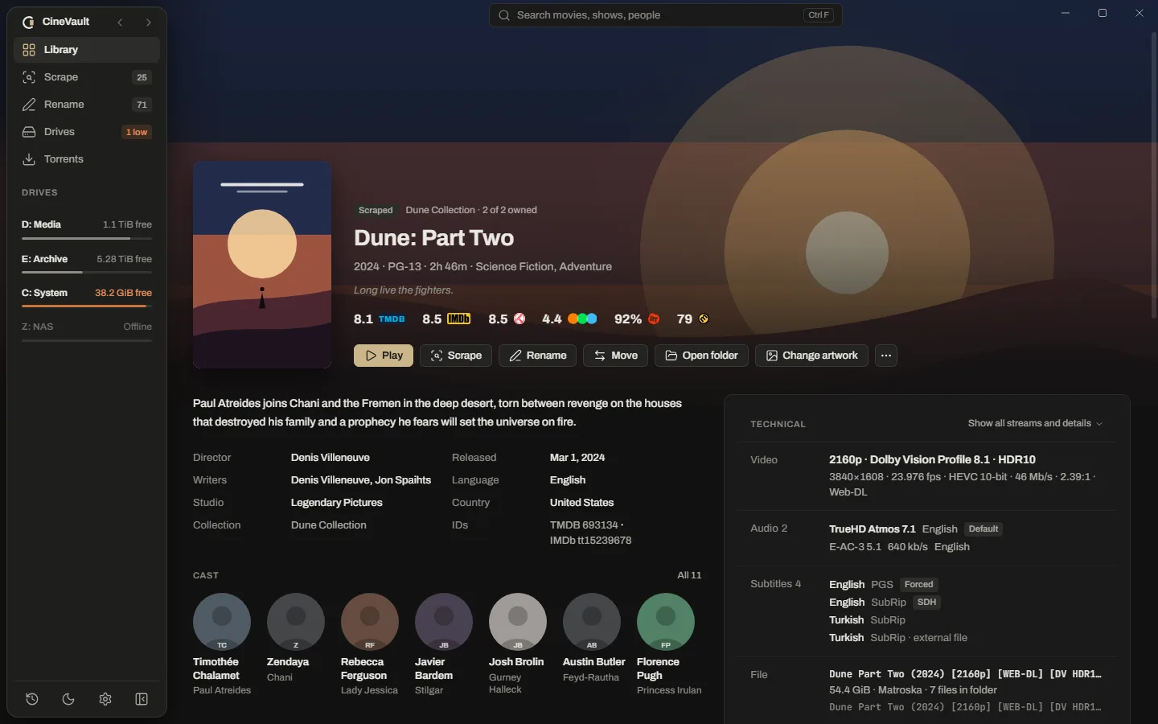
Task: Show All 11 cast members
Action: pos(689,575)
